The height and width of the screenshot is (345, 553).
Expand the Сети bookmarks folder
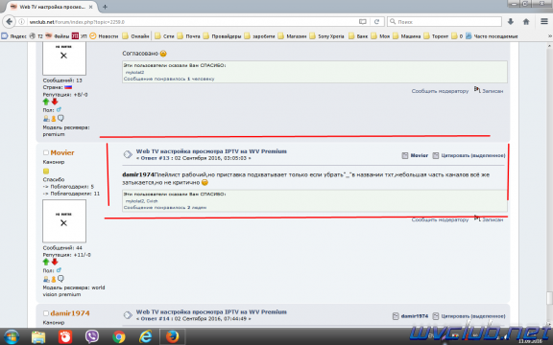click(x=164, y=35)
